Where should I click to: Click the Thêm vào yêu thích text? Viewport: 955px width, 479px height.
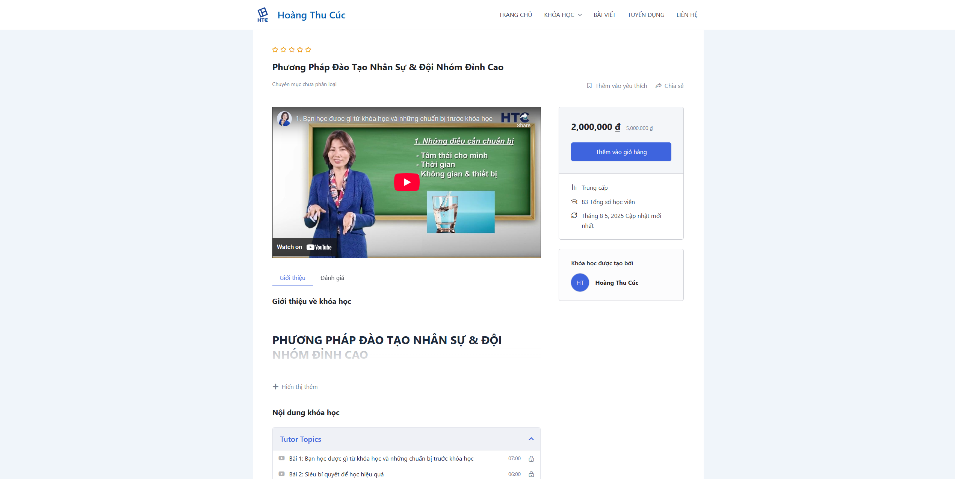coord(621,86)
